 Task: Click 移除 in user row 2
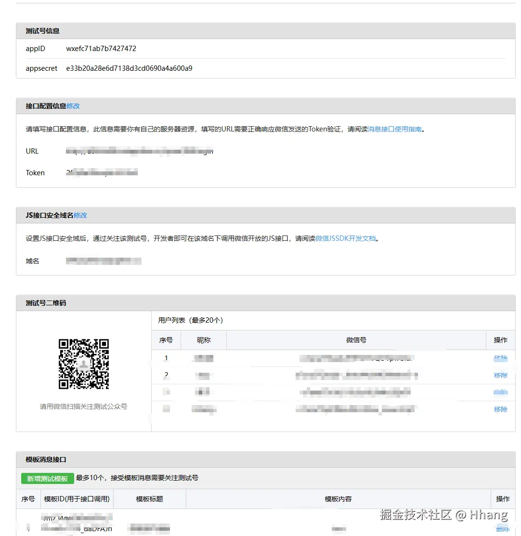tap(500, 375)
